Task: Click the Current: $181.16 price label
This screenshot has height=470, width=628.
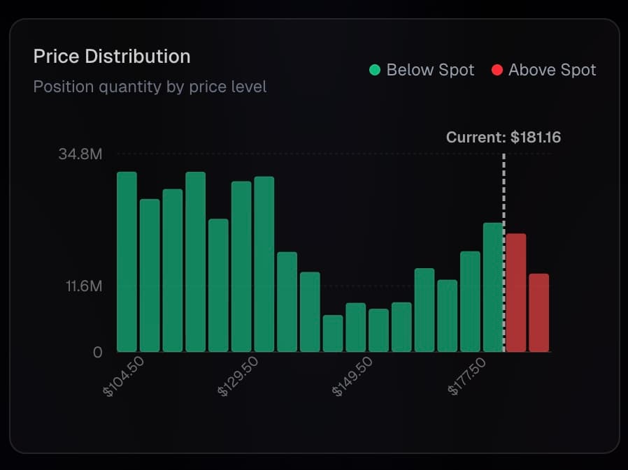Action: pos(504,137)
